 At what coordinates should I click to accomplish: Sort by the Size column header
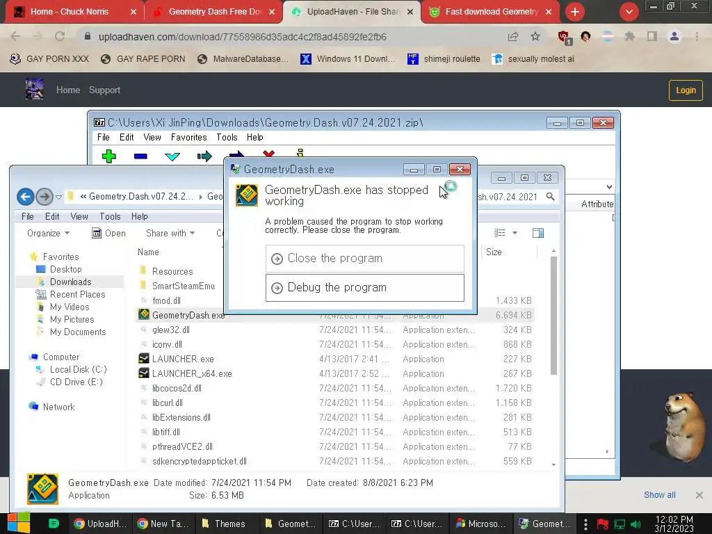coord(494,252)
